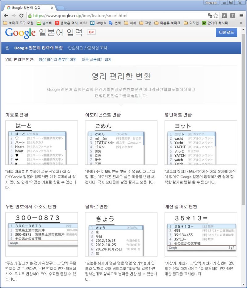Open the 만개의 레시피 bookmark
The image size is (247, 288).
[215, 23]
